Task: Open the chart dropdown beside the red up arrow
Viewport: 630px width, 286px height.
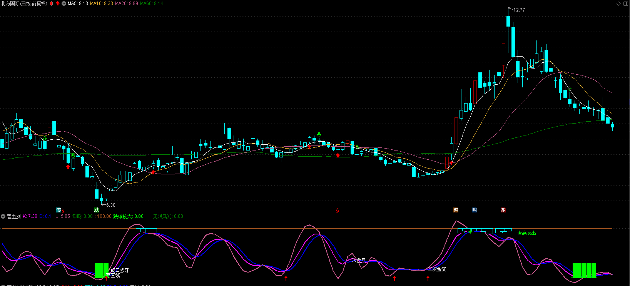Action: [64, 3]
